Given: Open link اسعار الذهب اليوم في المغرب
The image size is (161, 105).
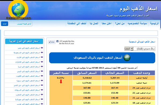Looking at the screenshot, I should 28,95.
